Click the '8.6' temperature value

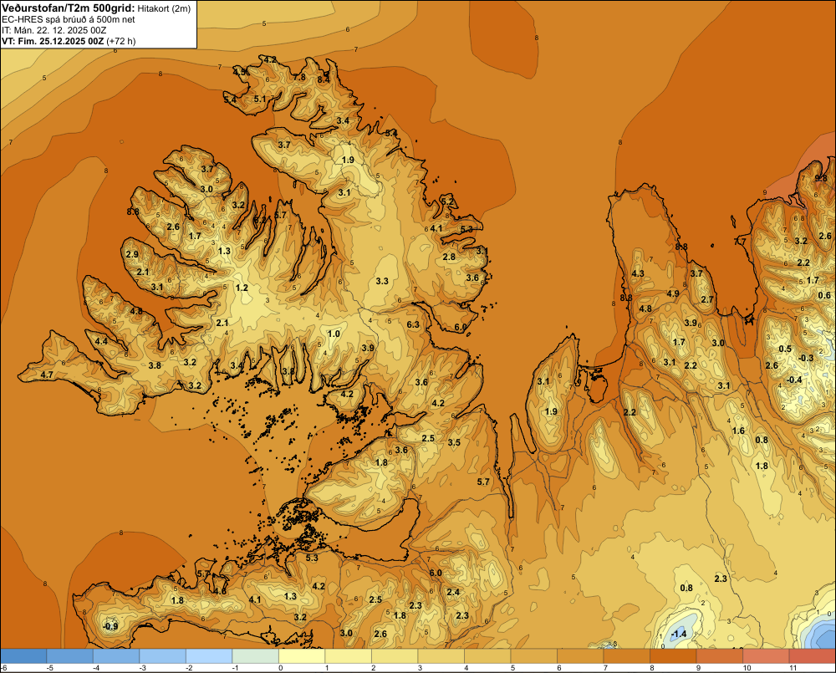click(133, 212)
